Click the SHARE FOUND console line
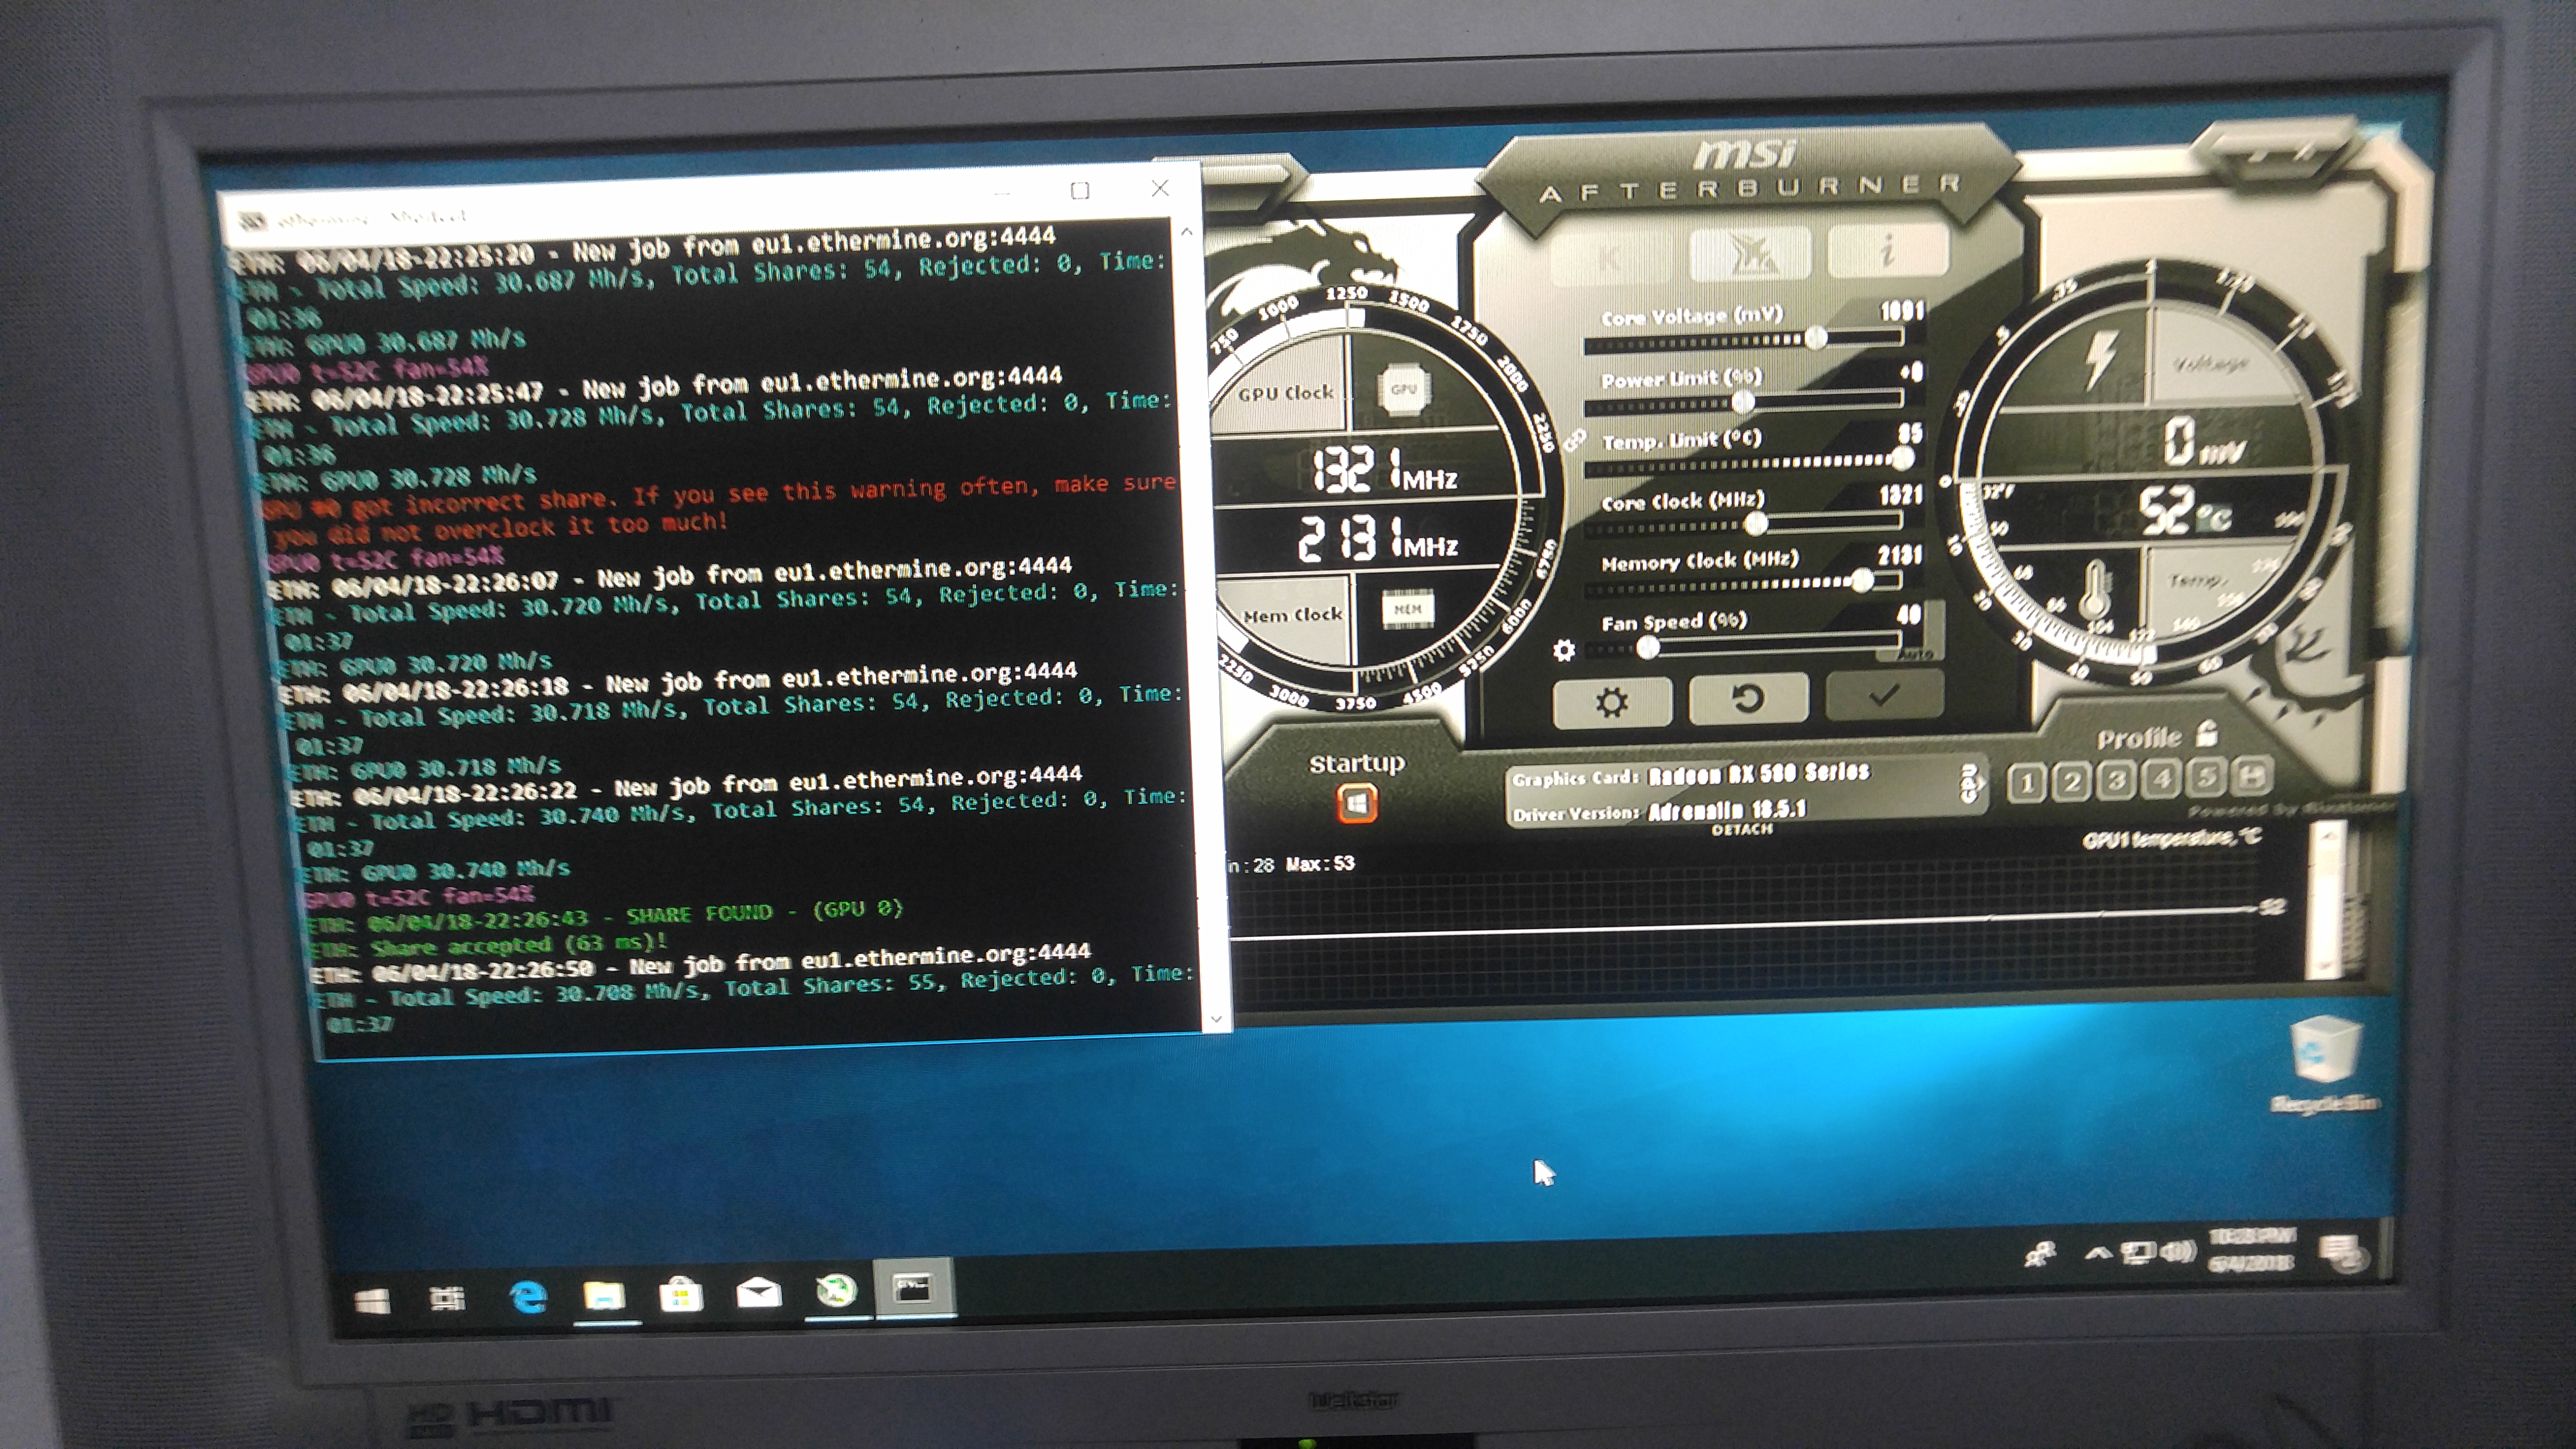This screenshot has width=2576, height=1449. (x=605, y=917)
